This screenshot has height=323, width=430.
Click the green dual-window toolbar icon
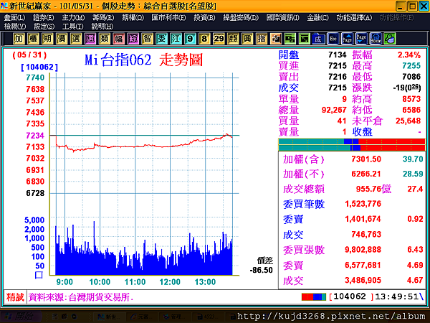click(x=290, y=39)
